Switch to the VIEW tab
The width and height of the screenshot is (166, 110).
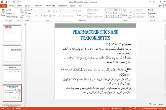coord(80,6)
